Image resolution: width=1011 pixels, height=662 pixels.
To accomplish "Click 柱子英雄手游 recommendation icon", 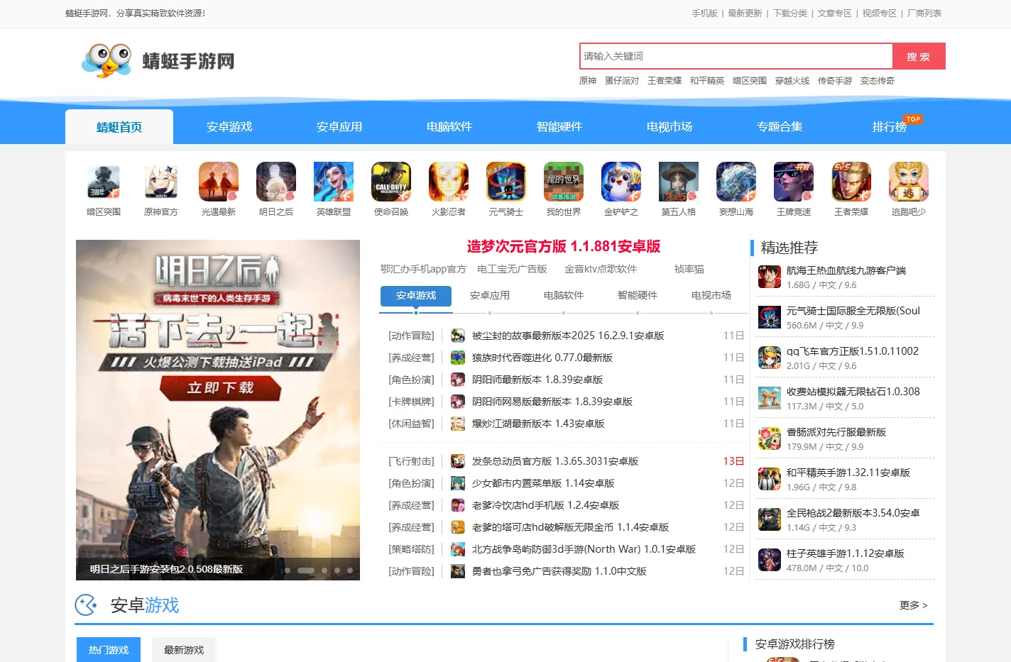I will tap(770, 560).
